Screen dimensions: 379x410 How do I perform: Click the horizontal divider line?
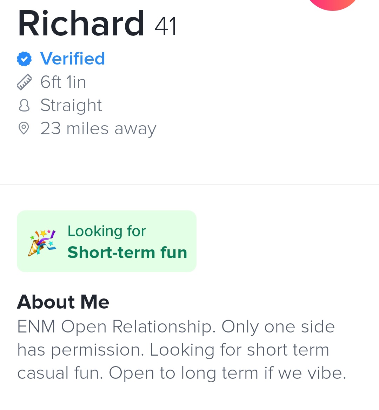[189, 184]
